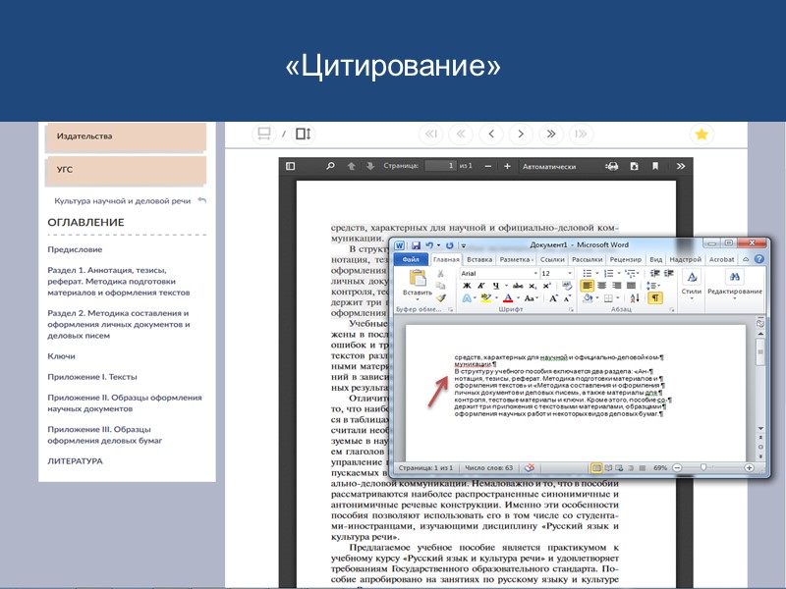Screen dimensions: 786x589
Task: Open search in PDF viewer toolbar
Action: click(x=330, y=166)
